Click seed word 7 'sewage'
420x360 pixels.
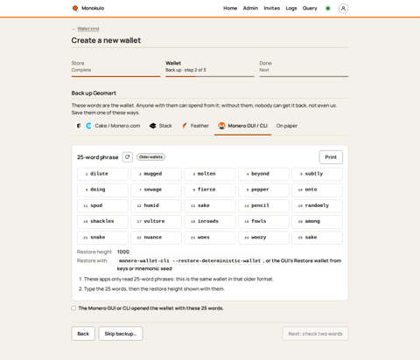click(x=157, y=190)
